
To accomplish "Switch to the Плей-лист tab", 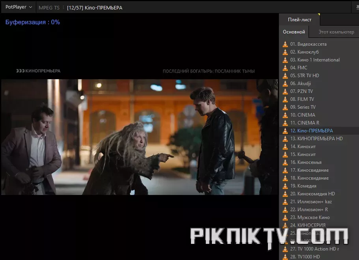I will point(299,20).
